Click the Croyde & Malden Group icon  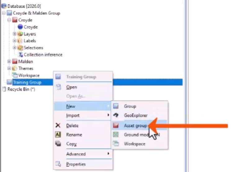[x=9, y=13]
